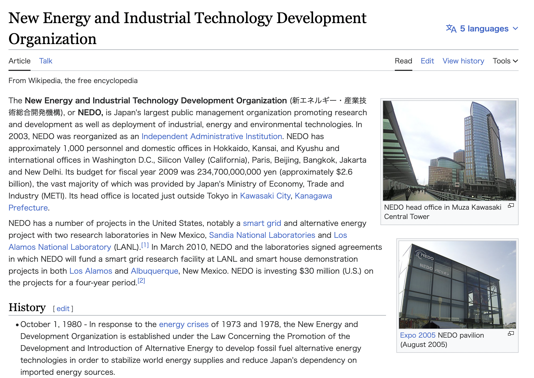Open Sandia National Laboratories link
The height and width of the screenshot is (378, 534).
point(262,235)
